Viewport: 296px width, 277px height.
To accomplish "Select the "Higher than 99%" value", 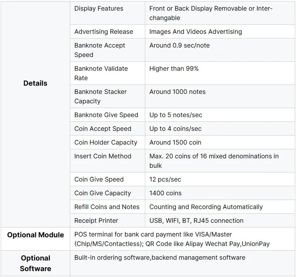I will (174, 69).
